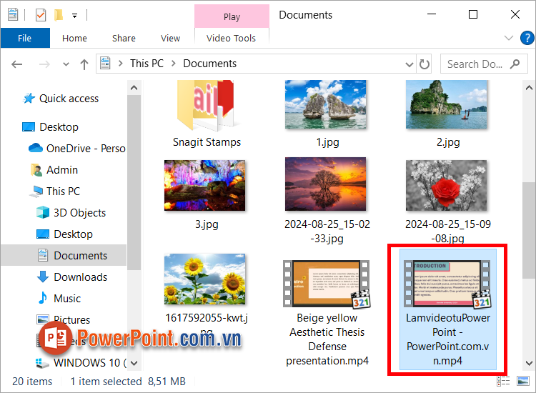
Task: Select the Play contextual tab
Action: pos(232,16)
